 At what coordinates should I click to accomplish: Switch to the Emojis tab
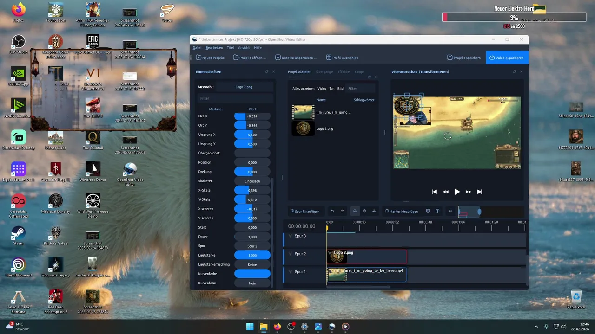coord(359,72)
